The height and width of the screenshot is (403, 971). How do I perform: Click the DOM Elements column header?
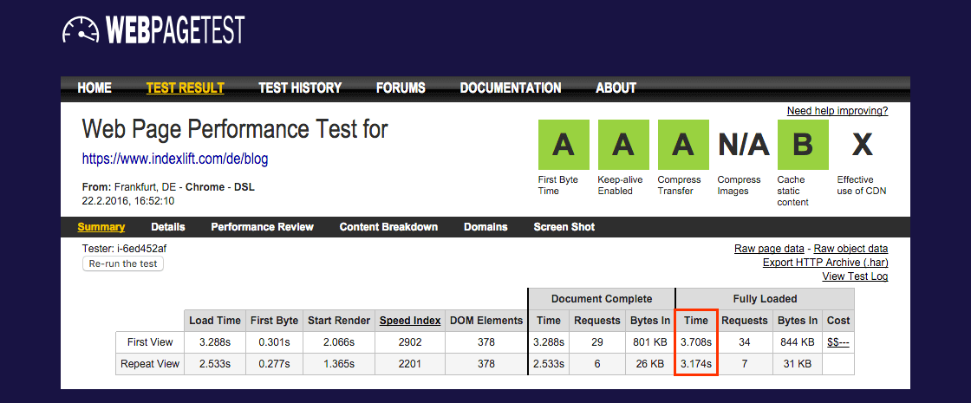click(x=486, y=321)
